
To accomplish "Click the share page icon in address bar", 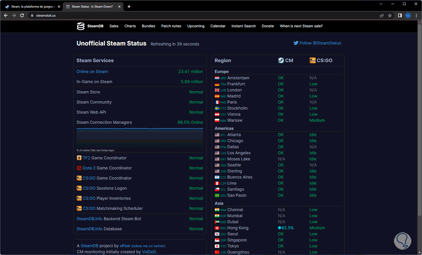I will (x=382, y=15).
